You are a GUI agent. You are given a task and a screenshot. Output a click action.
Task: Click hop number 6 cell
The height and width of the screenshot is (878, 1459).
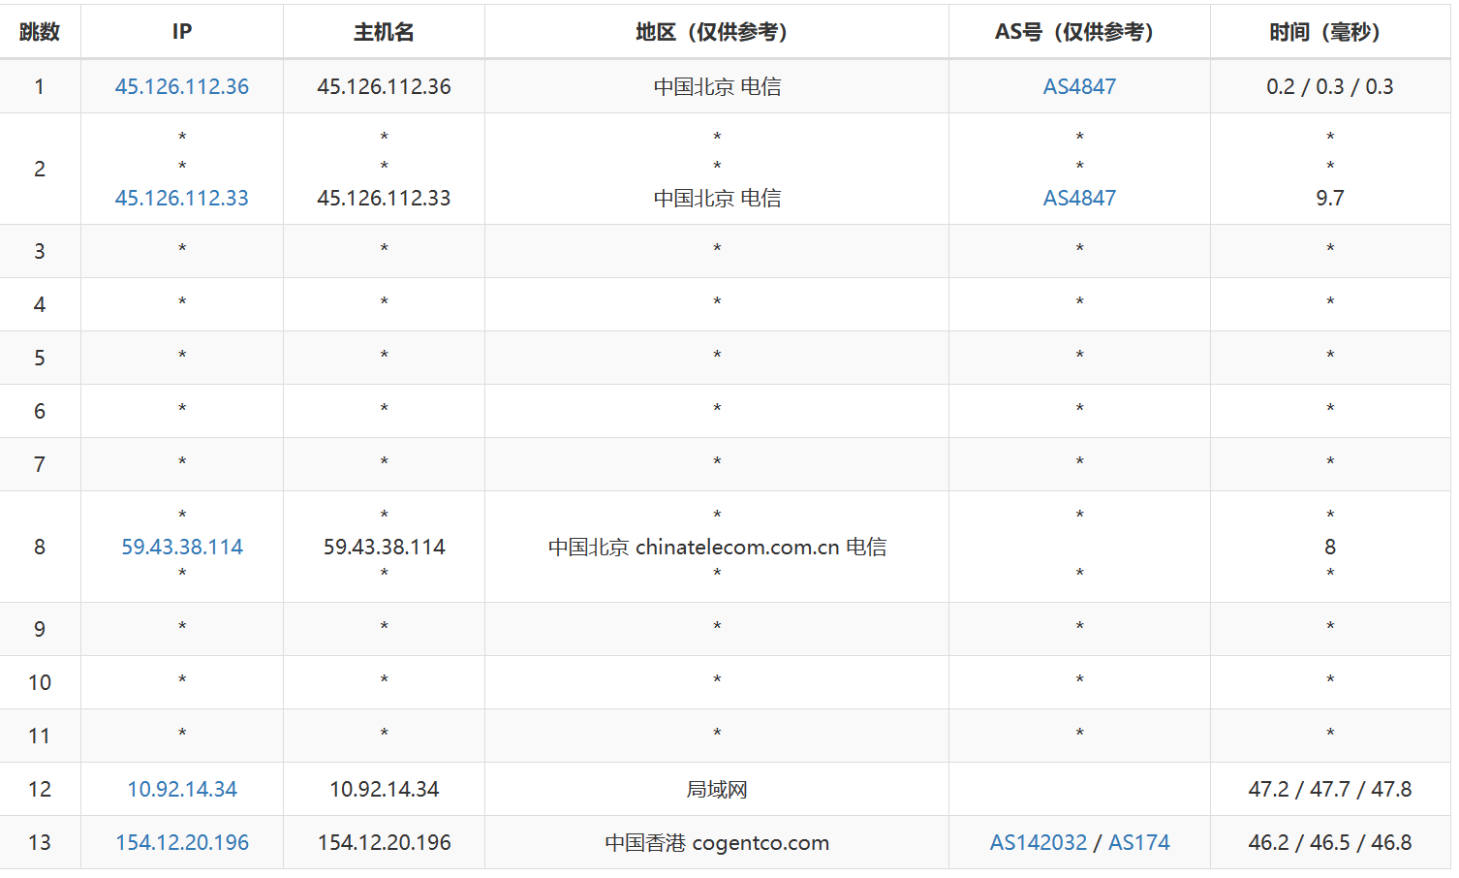click(x=40, y=411)
